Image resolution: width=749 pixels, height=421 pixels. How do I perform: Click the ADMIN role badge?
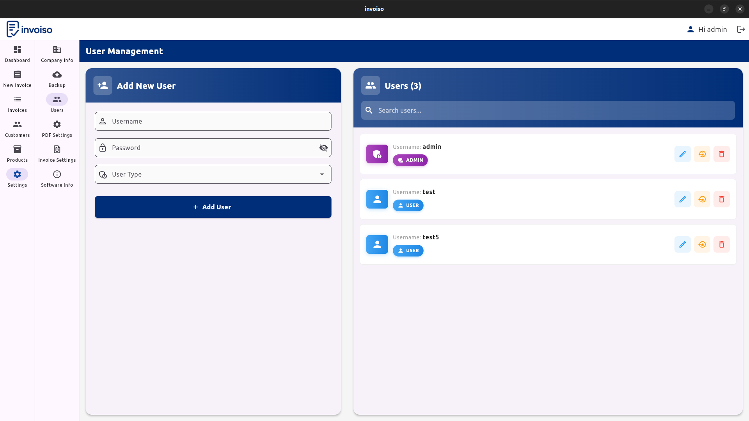click(x=410, y=160)
